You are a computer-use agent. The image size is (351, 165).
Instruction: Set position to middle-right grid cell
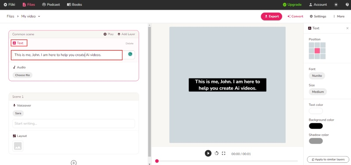click(323, 51)
